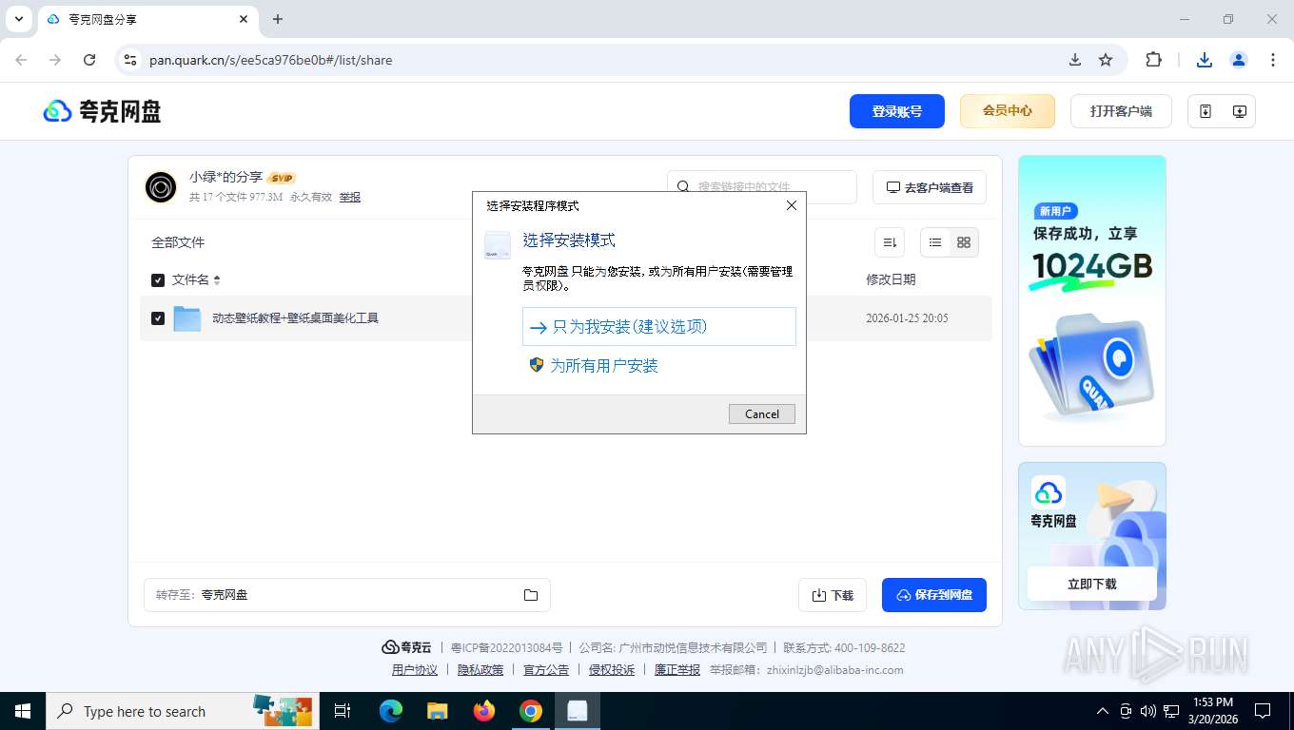Open the Chrome profile icon
The image size is (1294, 730).
[x=1239, y=60]
